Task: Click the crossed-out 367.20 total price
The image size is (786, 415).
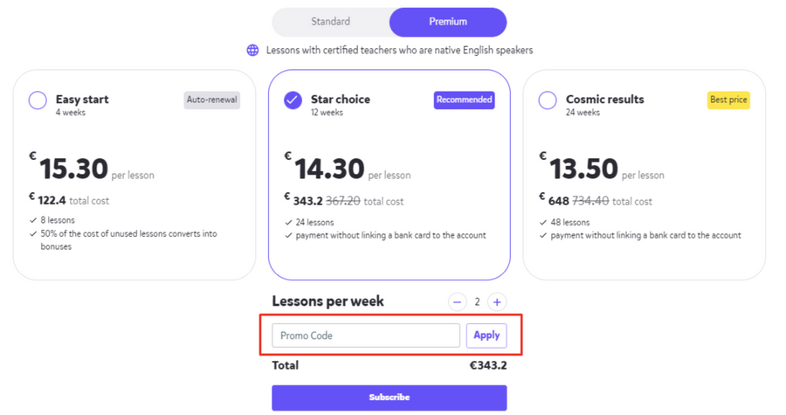Action: [342, 201]
